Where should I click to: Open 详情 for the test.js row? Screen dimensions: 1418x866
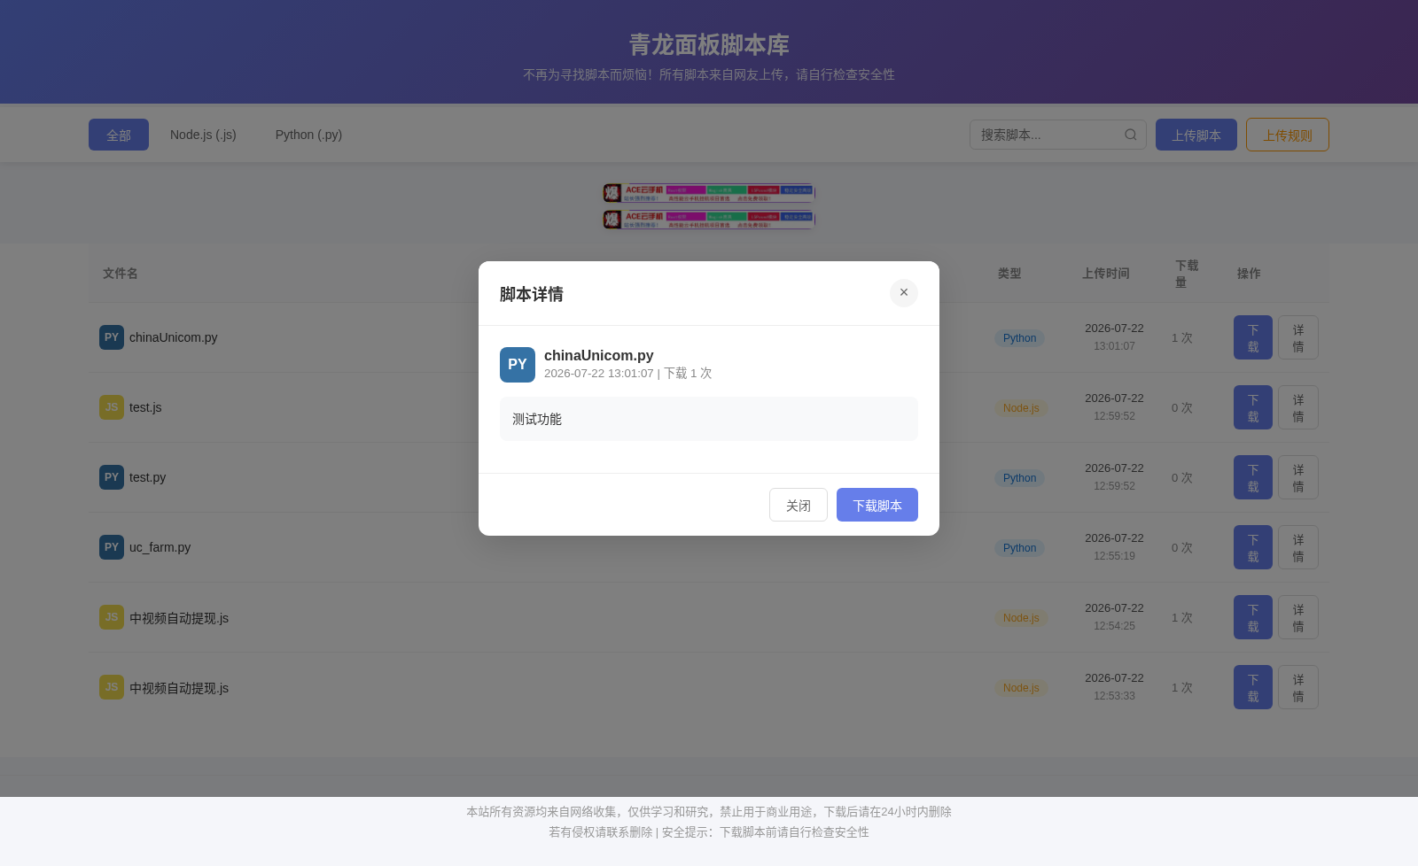click(x=1298, y=407)
